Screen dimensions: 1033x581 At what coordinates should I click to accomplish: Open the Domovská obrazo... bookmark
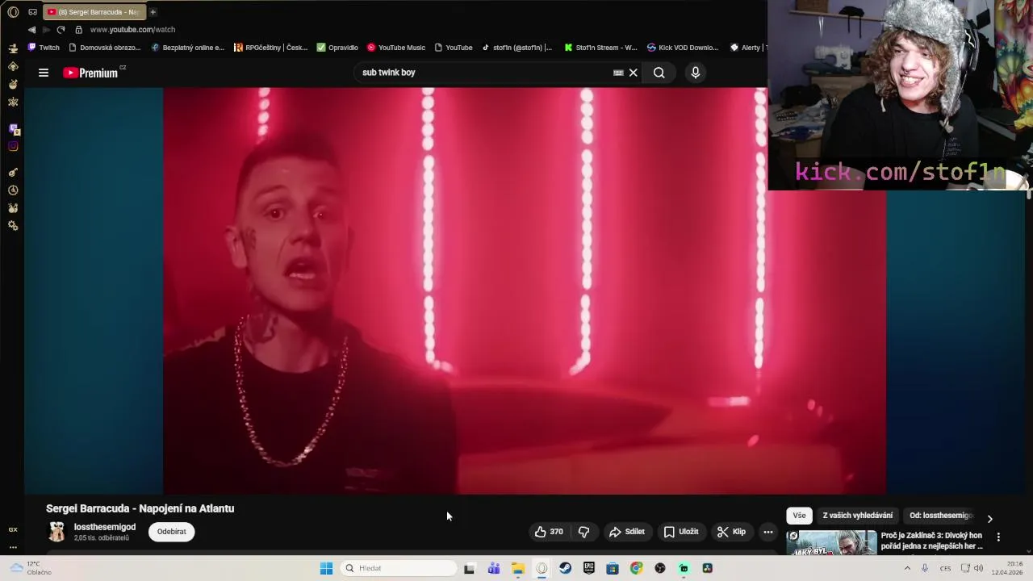[x=105, y=48]
